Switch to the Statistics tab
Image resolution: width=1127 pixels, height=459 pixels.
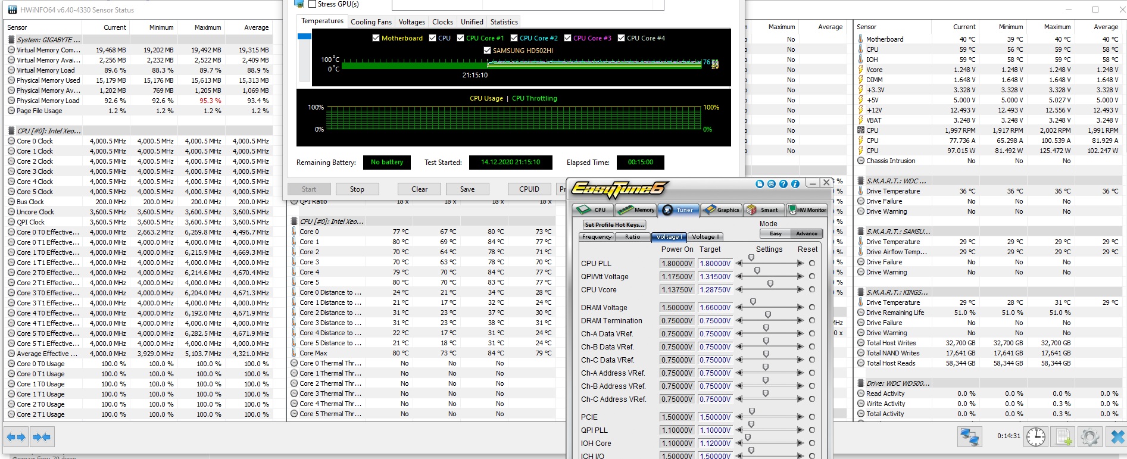pos(504,22)
